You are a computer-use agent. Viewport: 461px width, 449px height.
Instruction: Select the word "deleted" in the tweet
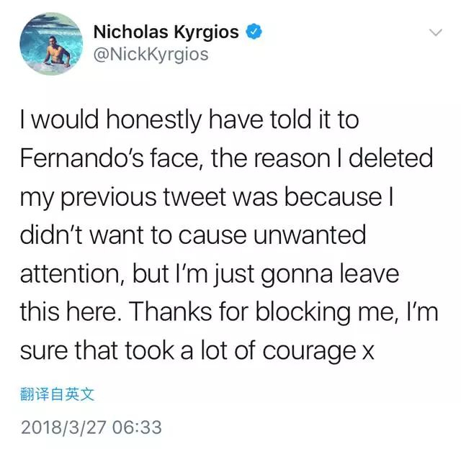[390, 158]
